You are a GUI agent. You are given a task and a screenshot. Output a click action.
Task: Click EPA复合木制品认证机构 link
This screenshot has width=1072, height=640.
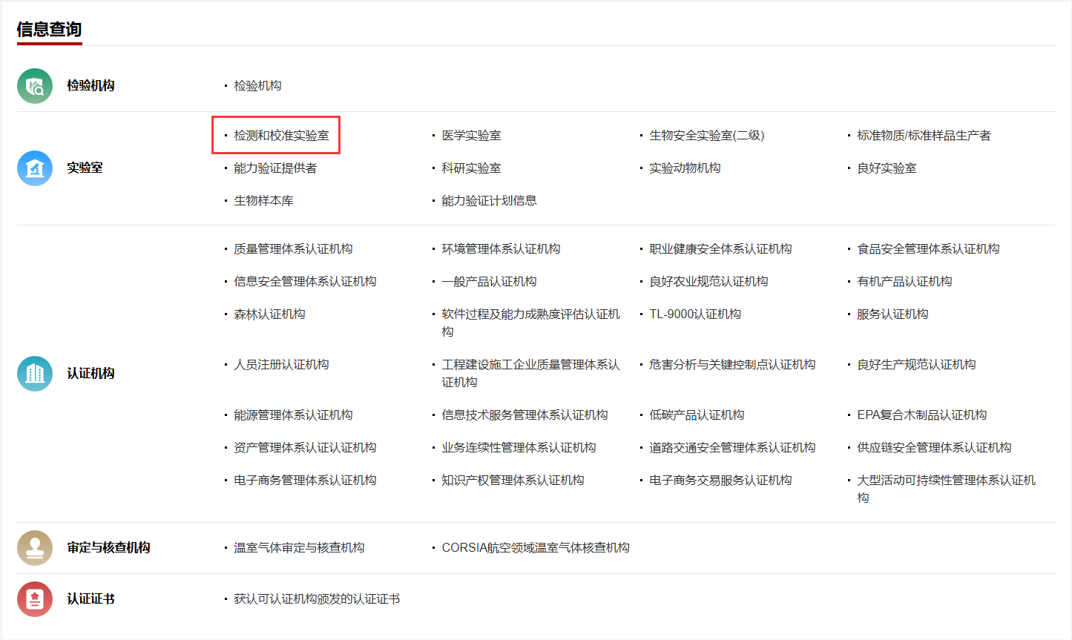[921, 415]
